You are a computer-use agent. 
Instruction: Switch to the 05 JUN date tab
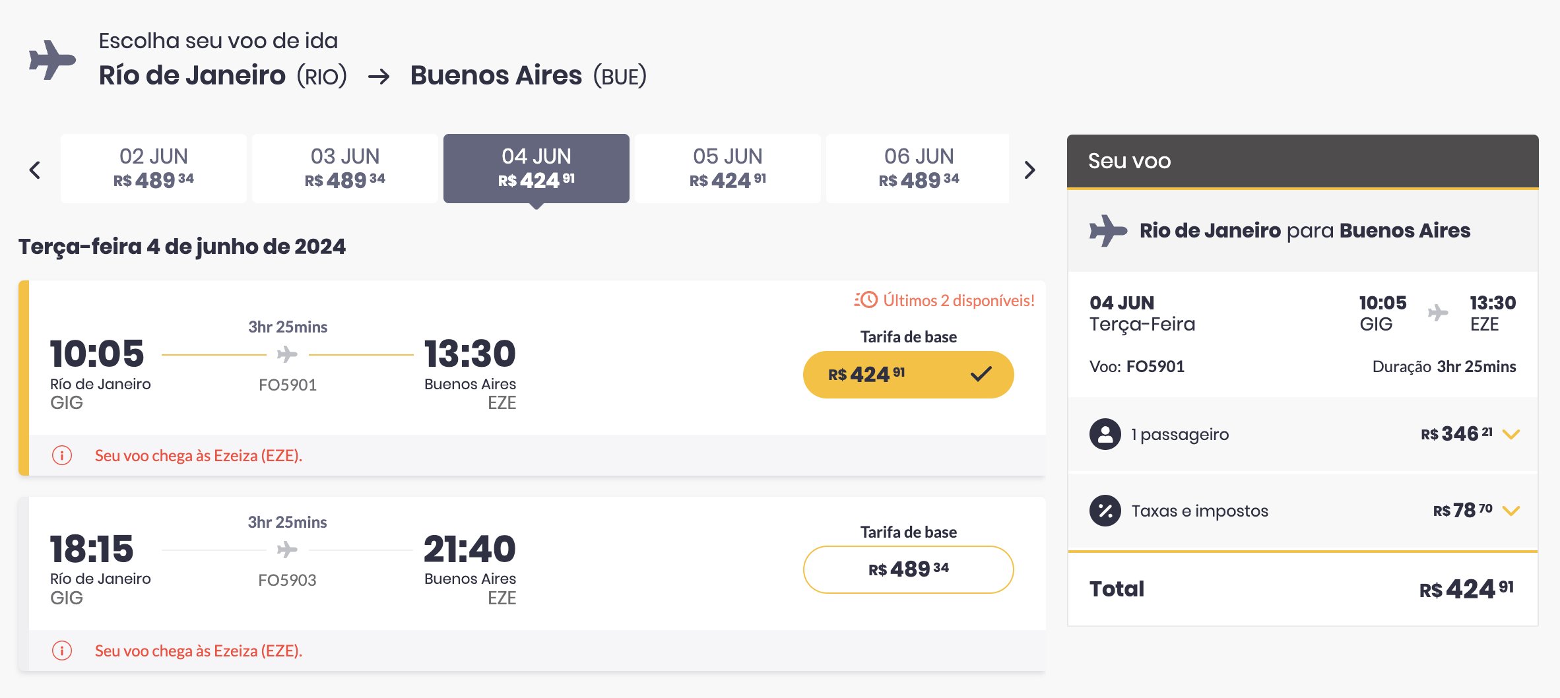pyautogui.click(x=727, y=169)
